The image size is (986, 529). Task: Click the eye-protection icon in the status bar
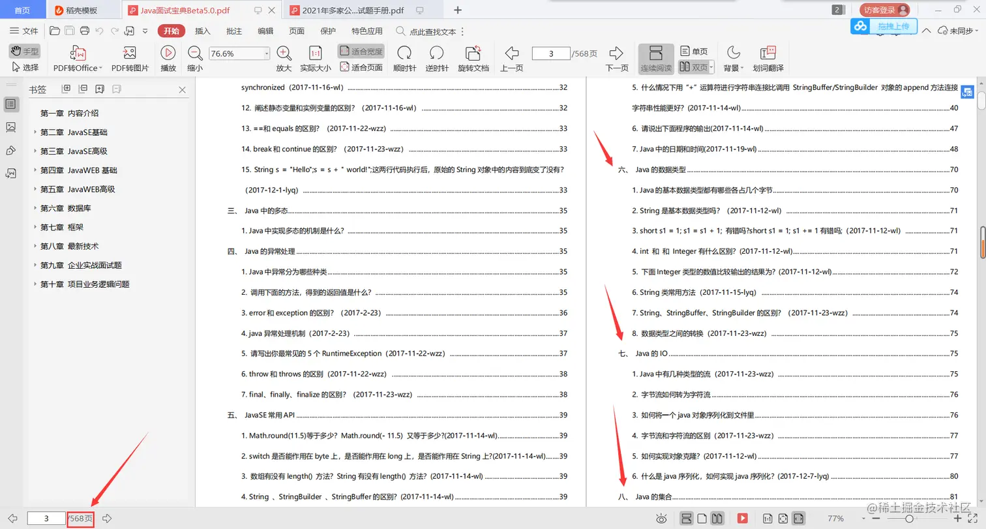(x=661, y=519)
